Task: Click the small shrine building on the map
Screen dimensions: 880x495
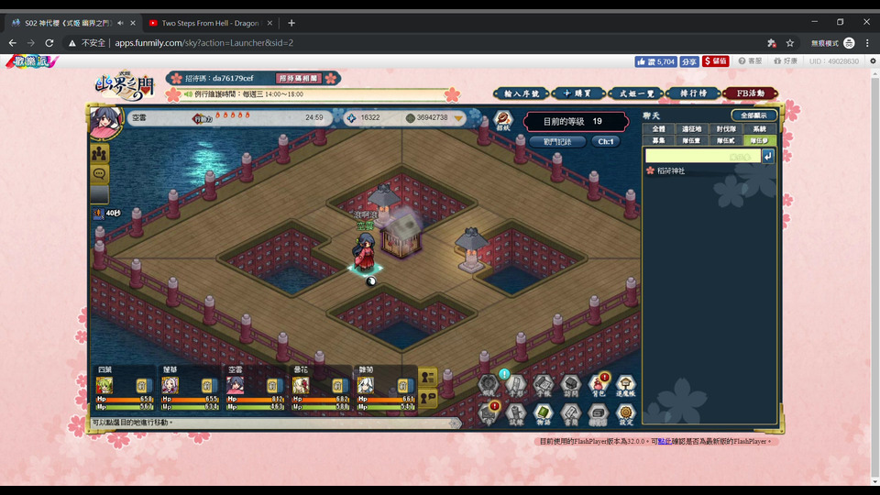Action: coord(401,235)
